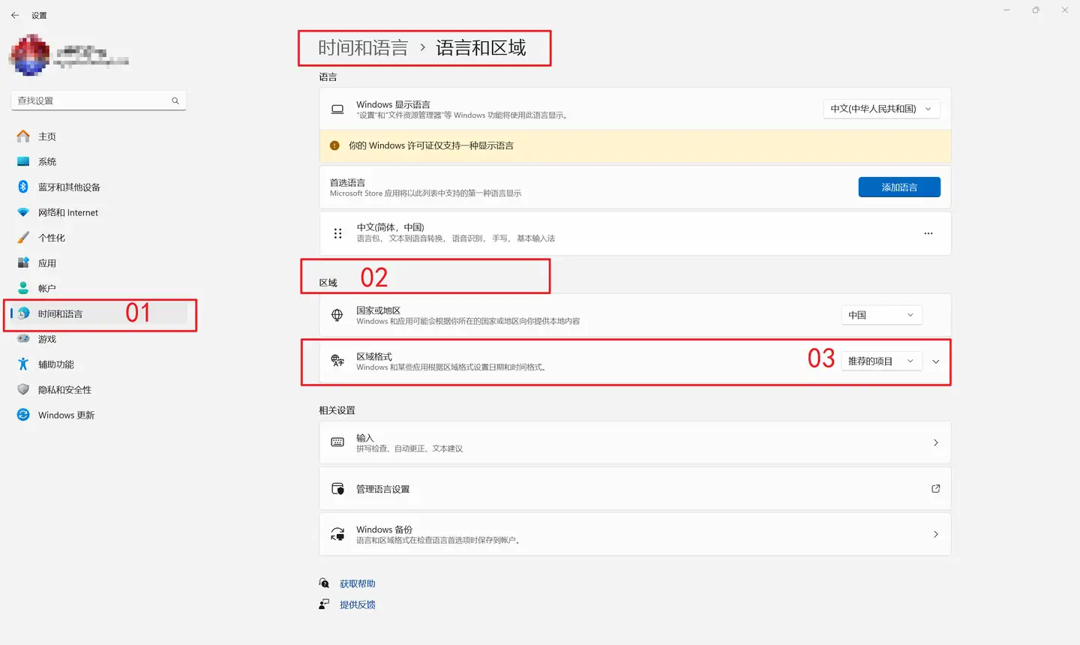Open the 输入 related settings row

pyautogui.click(x=634, y=442)
